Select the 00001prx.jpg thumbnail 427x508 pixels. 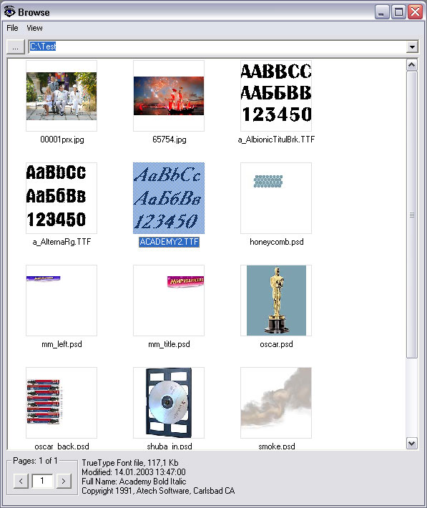tap(62, 96)
